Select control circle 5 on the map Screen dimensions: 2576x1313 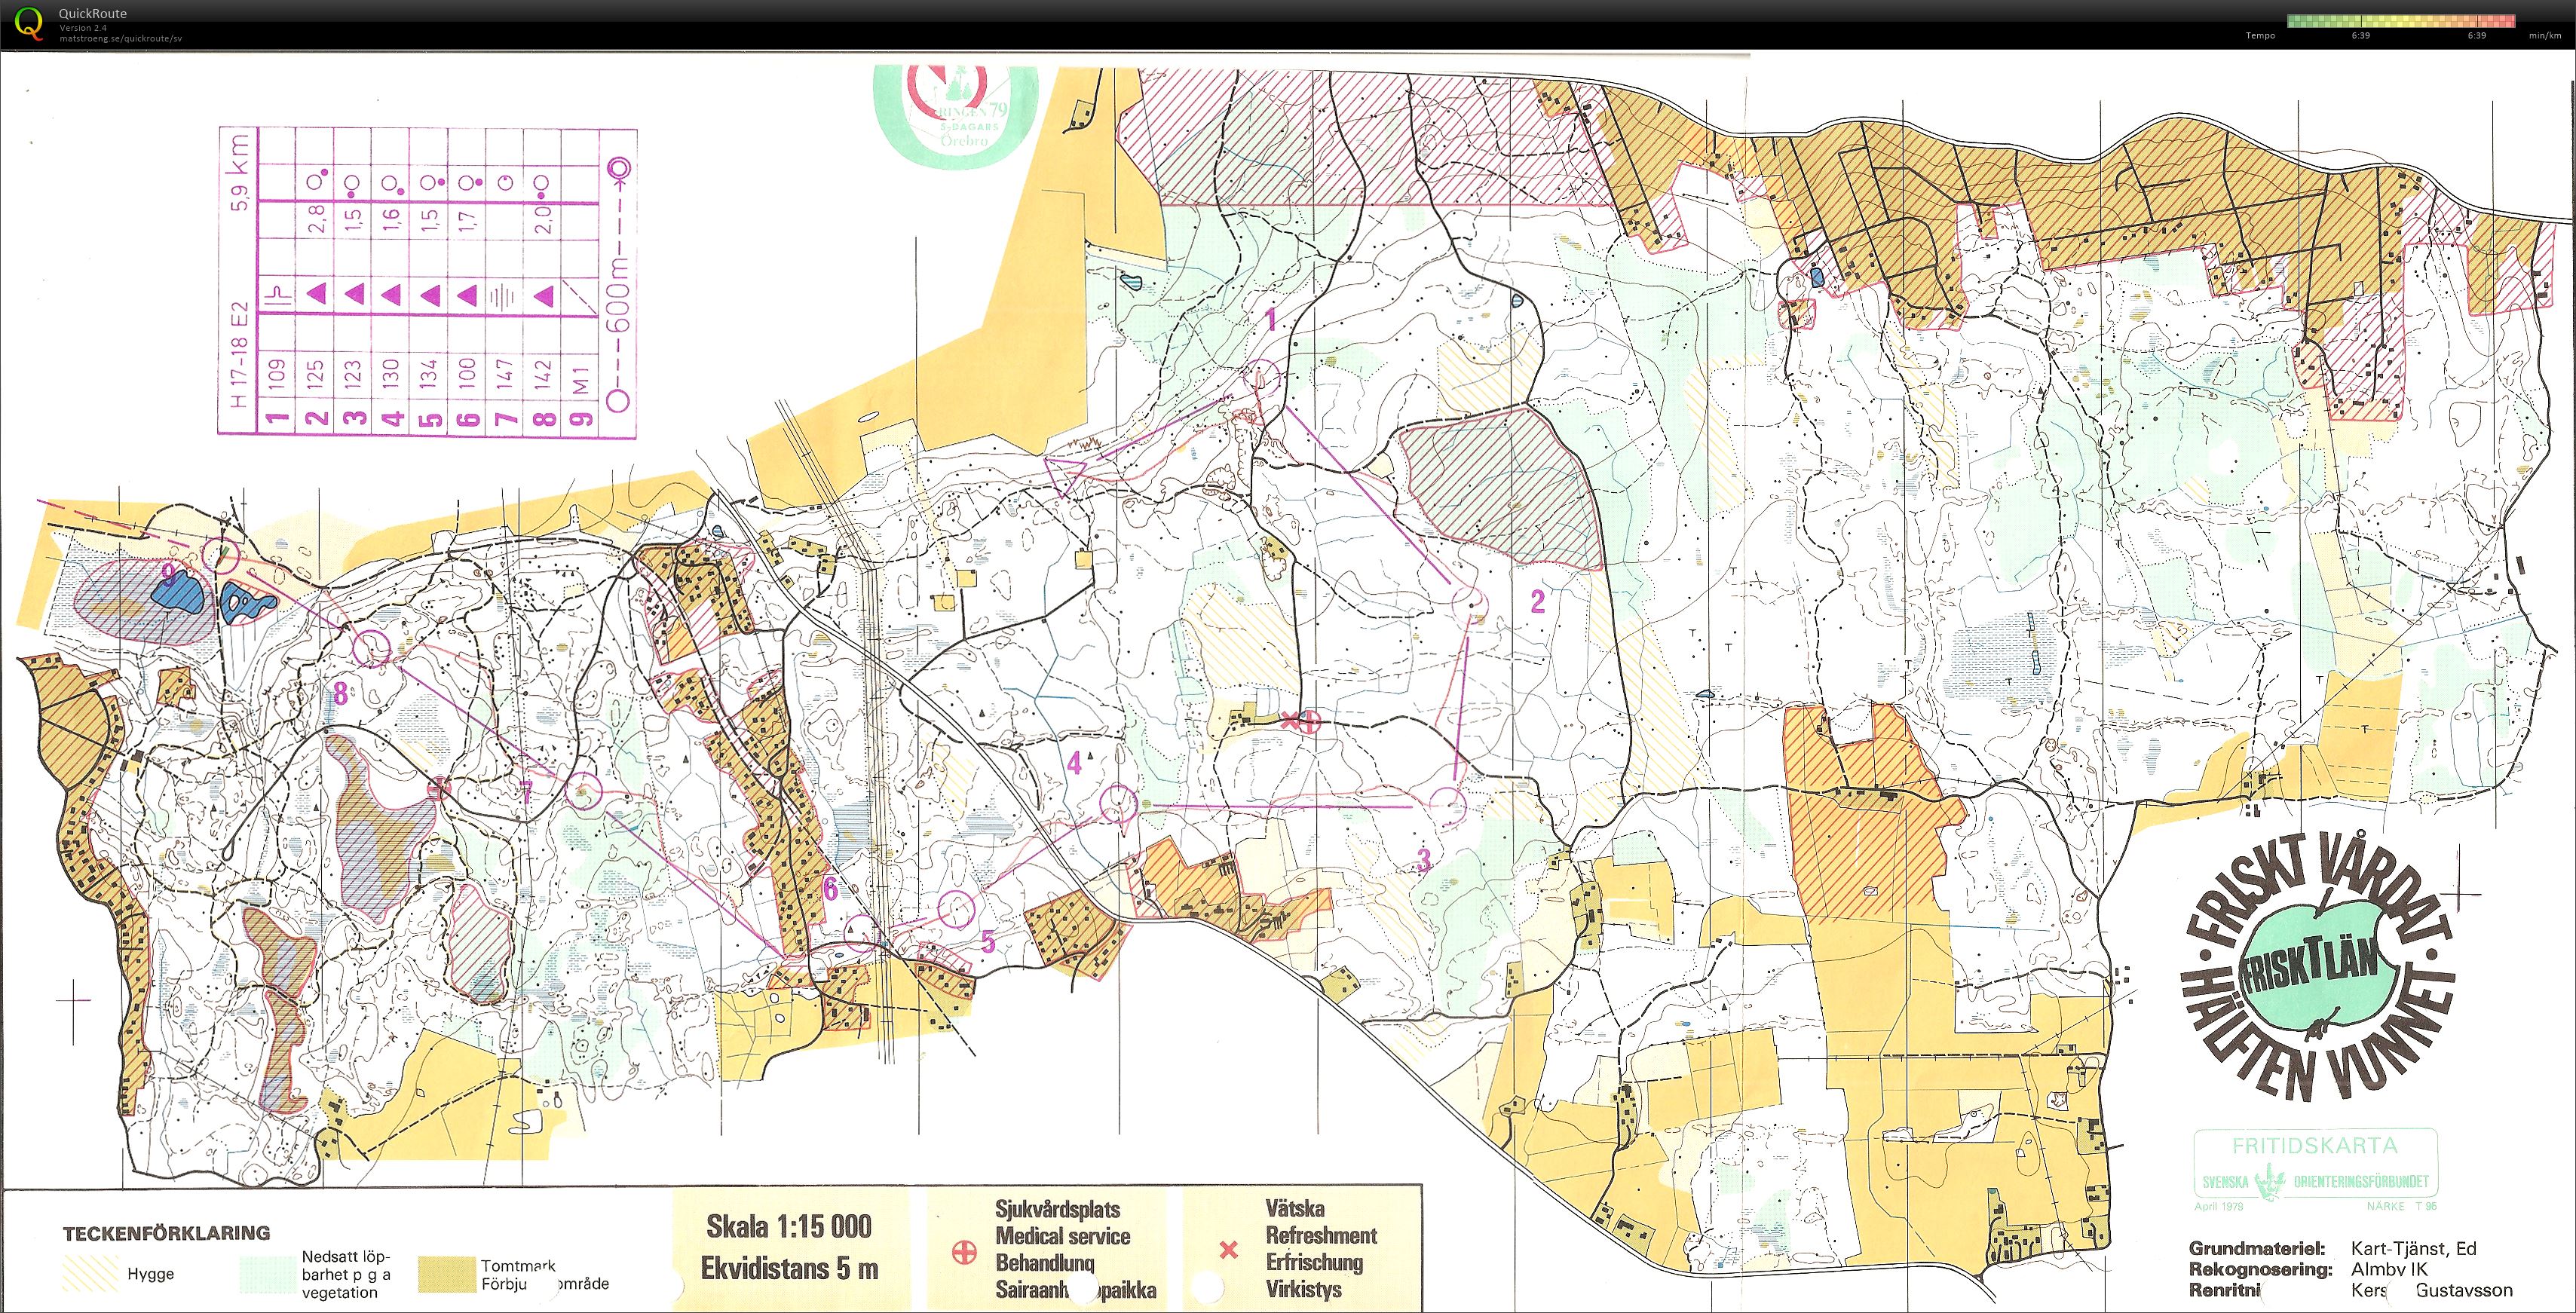[958, 908]
